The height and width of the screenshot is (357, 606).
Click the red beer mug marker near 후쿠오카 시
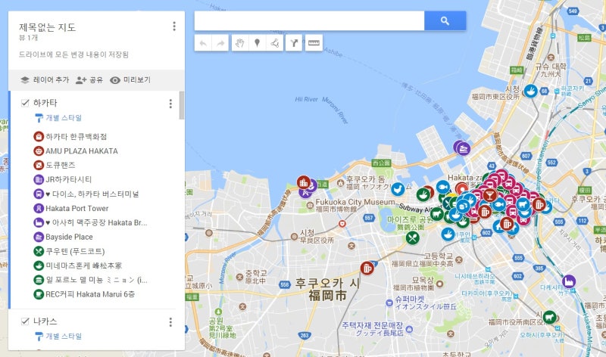pyautogui.click(x=367, y=268)
